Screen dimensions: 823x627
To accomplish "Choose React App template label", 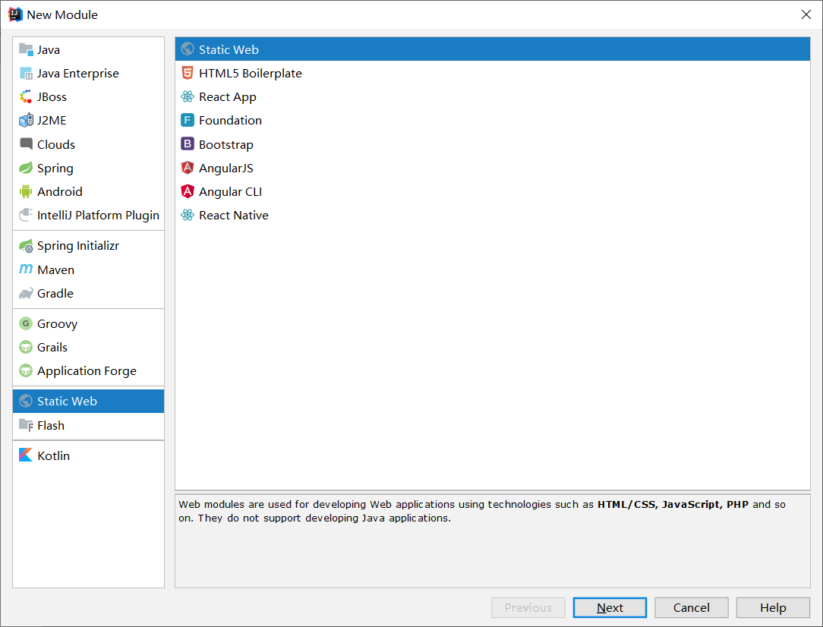I will tap(227, 97).
